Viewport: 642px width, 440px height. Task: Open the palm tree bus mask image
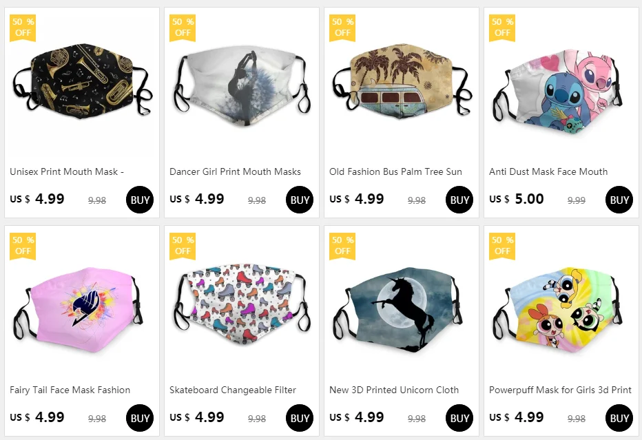coord(401,81)
